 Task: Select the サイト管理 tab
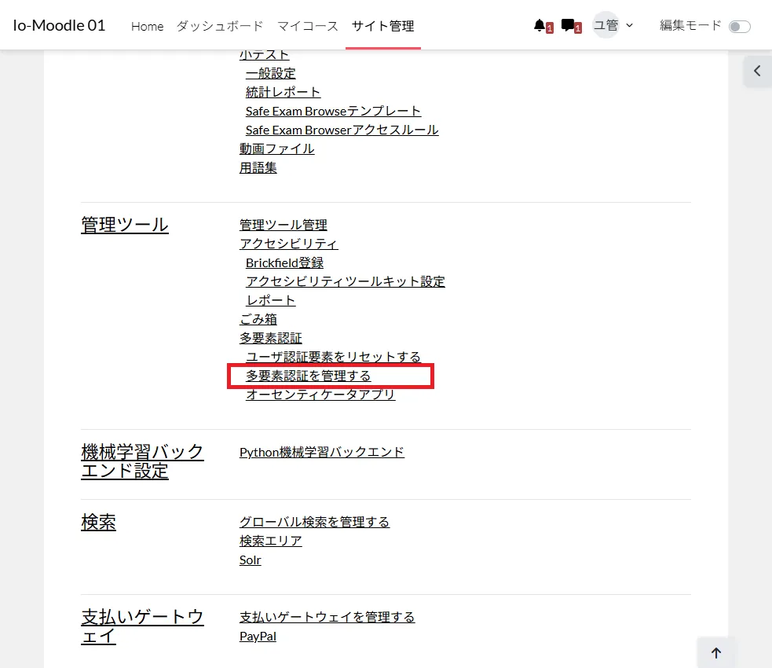[382, 26]
